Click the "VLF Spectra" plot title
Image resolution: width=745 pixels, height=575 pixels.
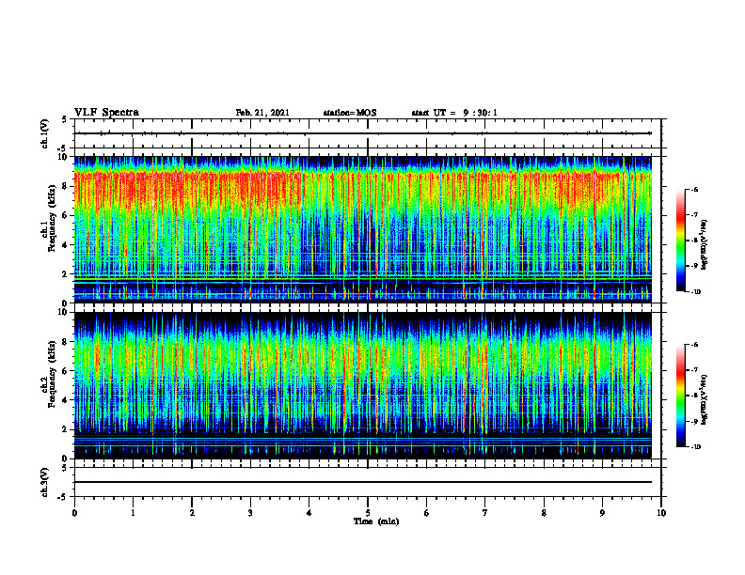[x=106, y=113]
